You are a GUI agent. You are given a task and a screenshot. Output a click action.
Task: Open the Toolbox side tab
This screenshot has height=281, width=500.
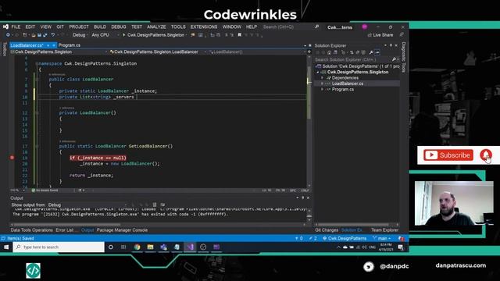[5, 49]
